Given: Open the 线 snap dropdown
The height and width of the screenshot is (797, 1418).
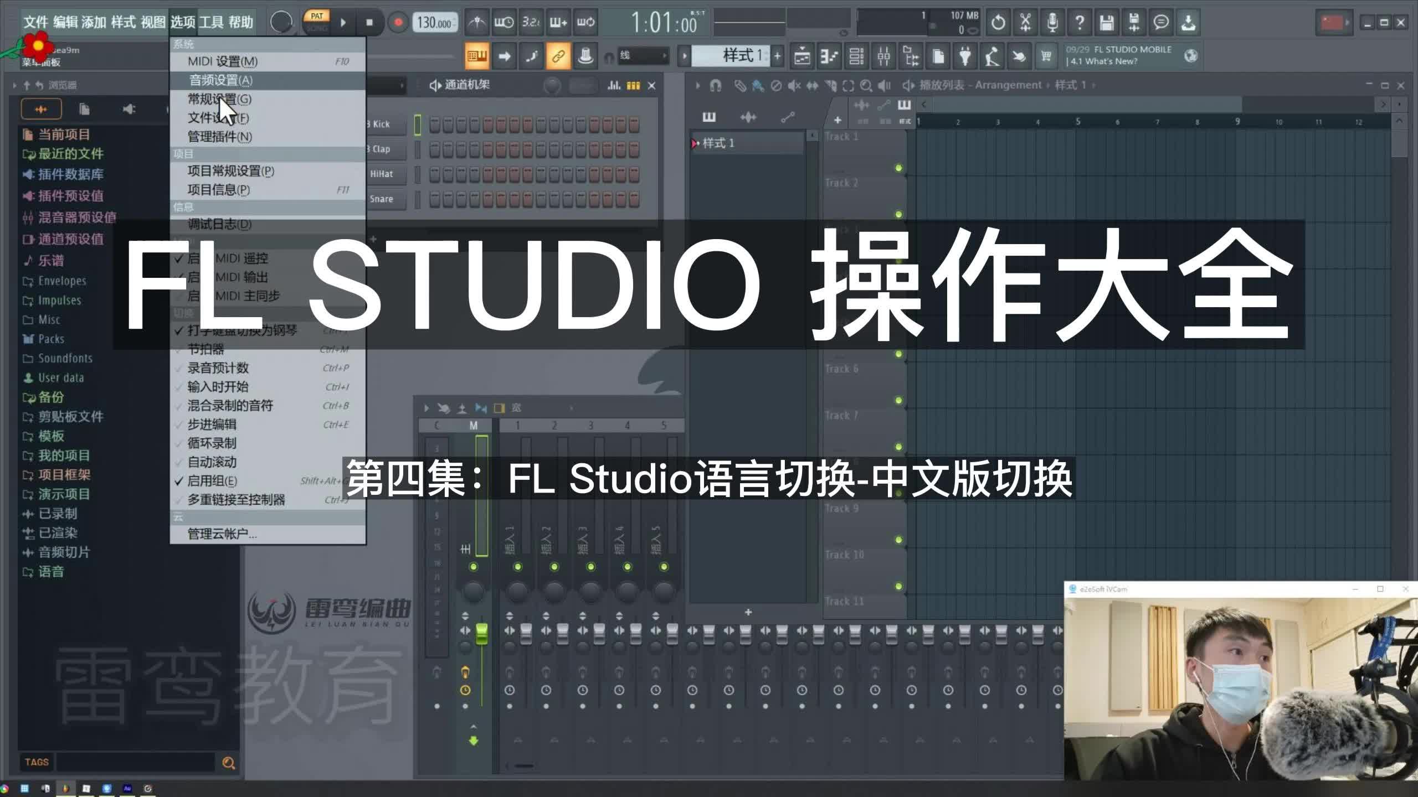Looking at the screenshot, I should tap(643, 56).
